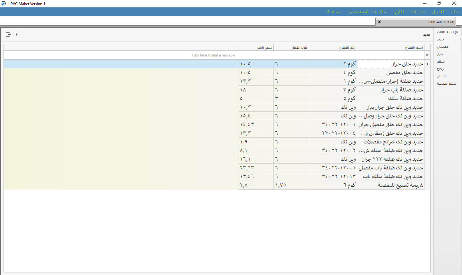
Task: Select سلك بليسية in the sidebar
Action: (x=446, y=84)
